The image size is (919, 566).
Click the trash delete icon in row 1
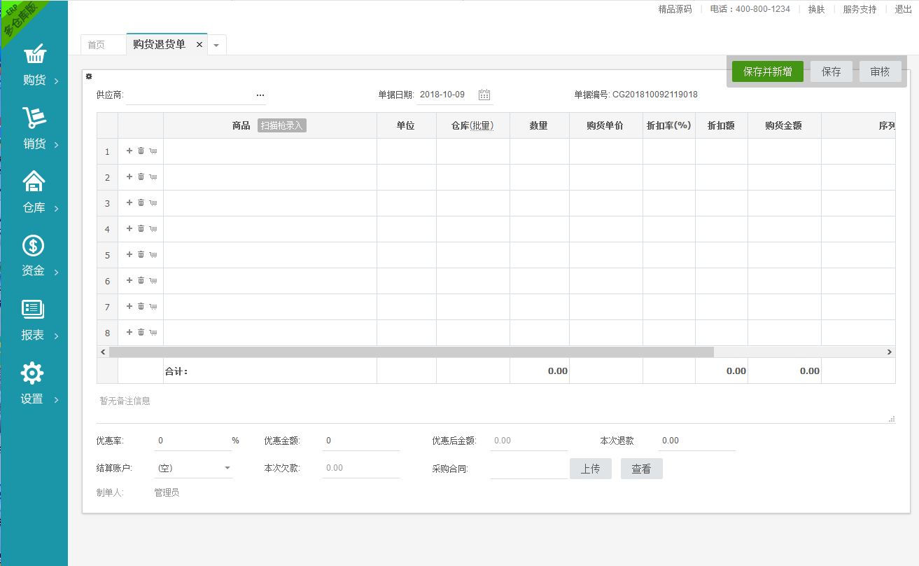click(x=141, y=151)
